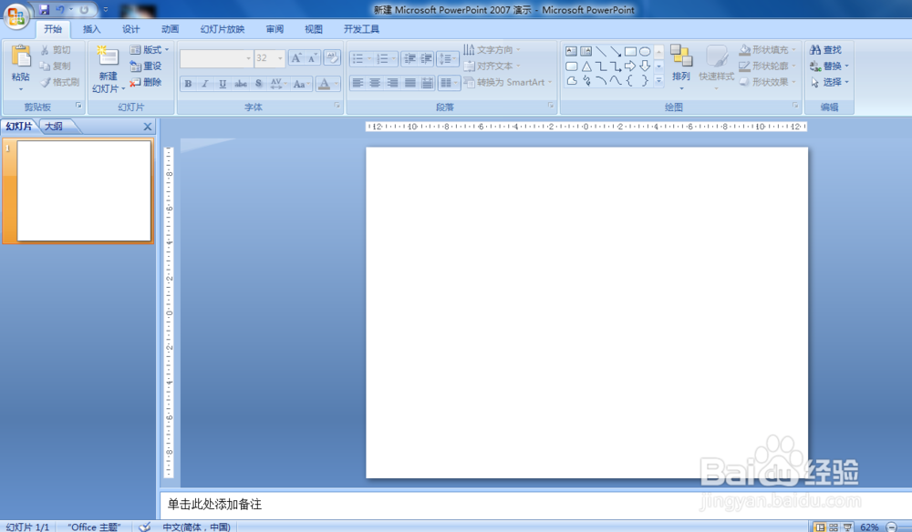Screen dimensions: 912x532
Task: Undo the last action in quick access toolbar
Action: point(59,10)
